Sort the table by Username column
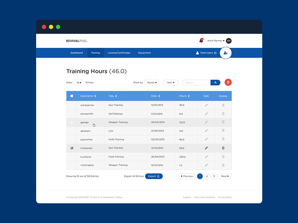298x223 pixels. click(x=88, y=96)
